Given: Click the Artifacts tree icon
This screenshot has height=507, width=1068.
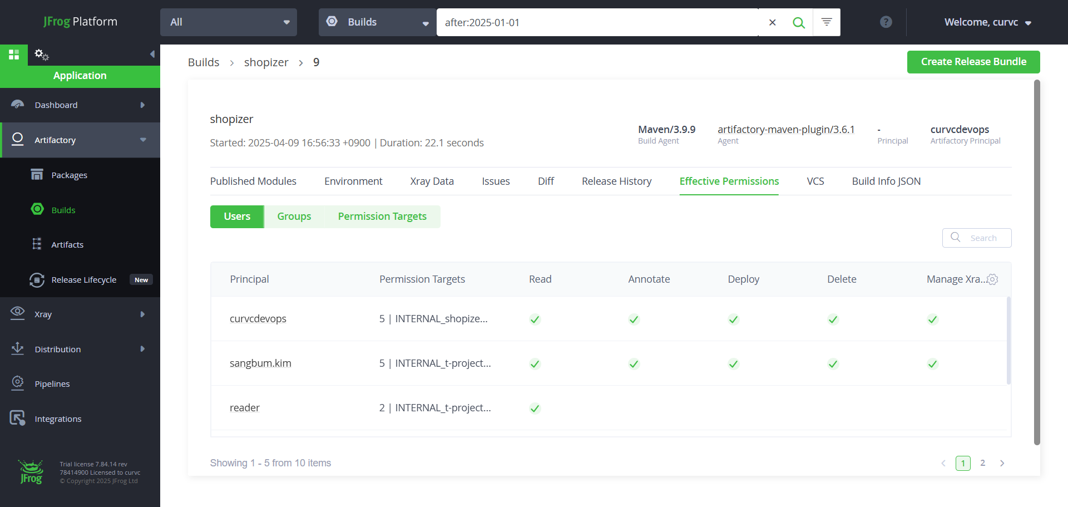Looking at the screenshot, I should coord(37,244).
